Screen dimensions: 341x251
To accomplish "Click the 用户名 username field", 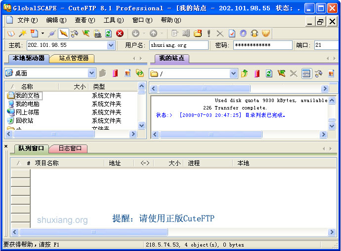I will click(179, 45).
